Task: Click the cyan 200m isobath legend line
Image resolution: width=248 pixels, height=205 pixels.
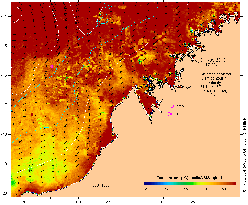Action: tap(98, 188)
